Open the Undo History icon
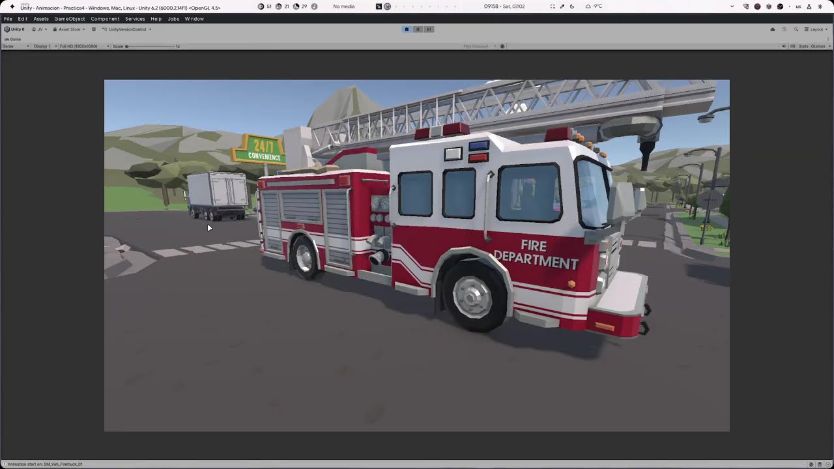Image resolution: width=834 pixels, height=469 pixels. [784, 29]
